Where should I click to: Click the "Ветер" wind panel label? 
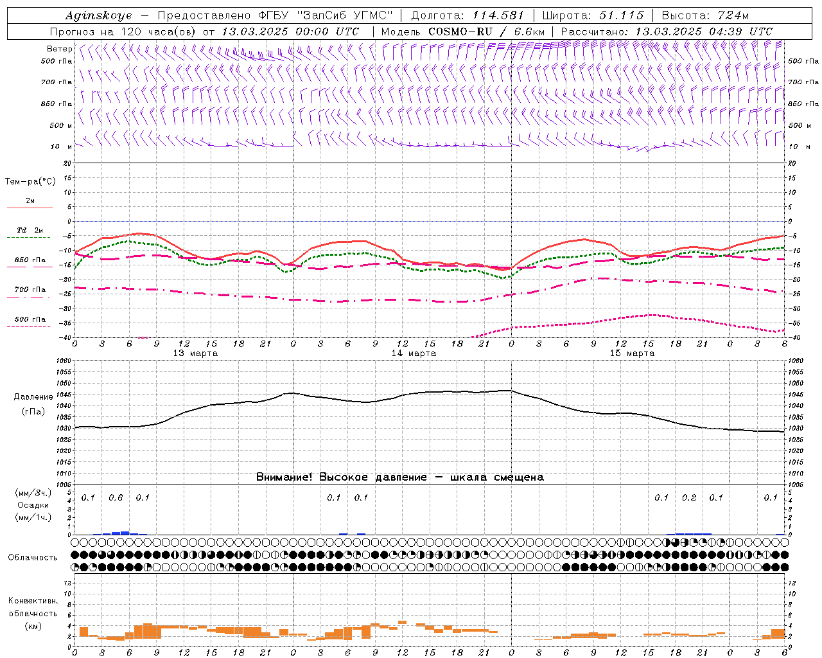pyautogui.click(x=60, y=49)
